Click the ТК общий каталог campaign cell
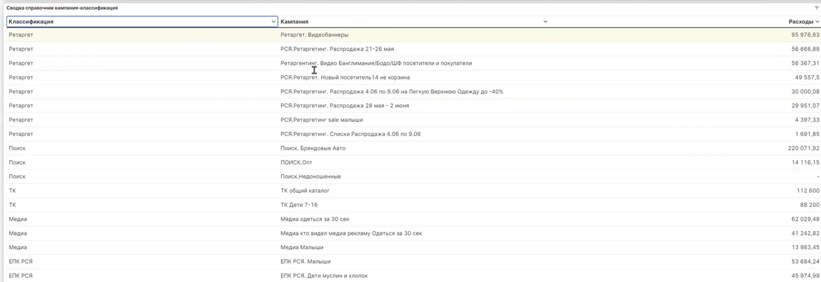The height and width of the screenshot is (282, 821). click(305, 190)
